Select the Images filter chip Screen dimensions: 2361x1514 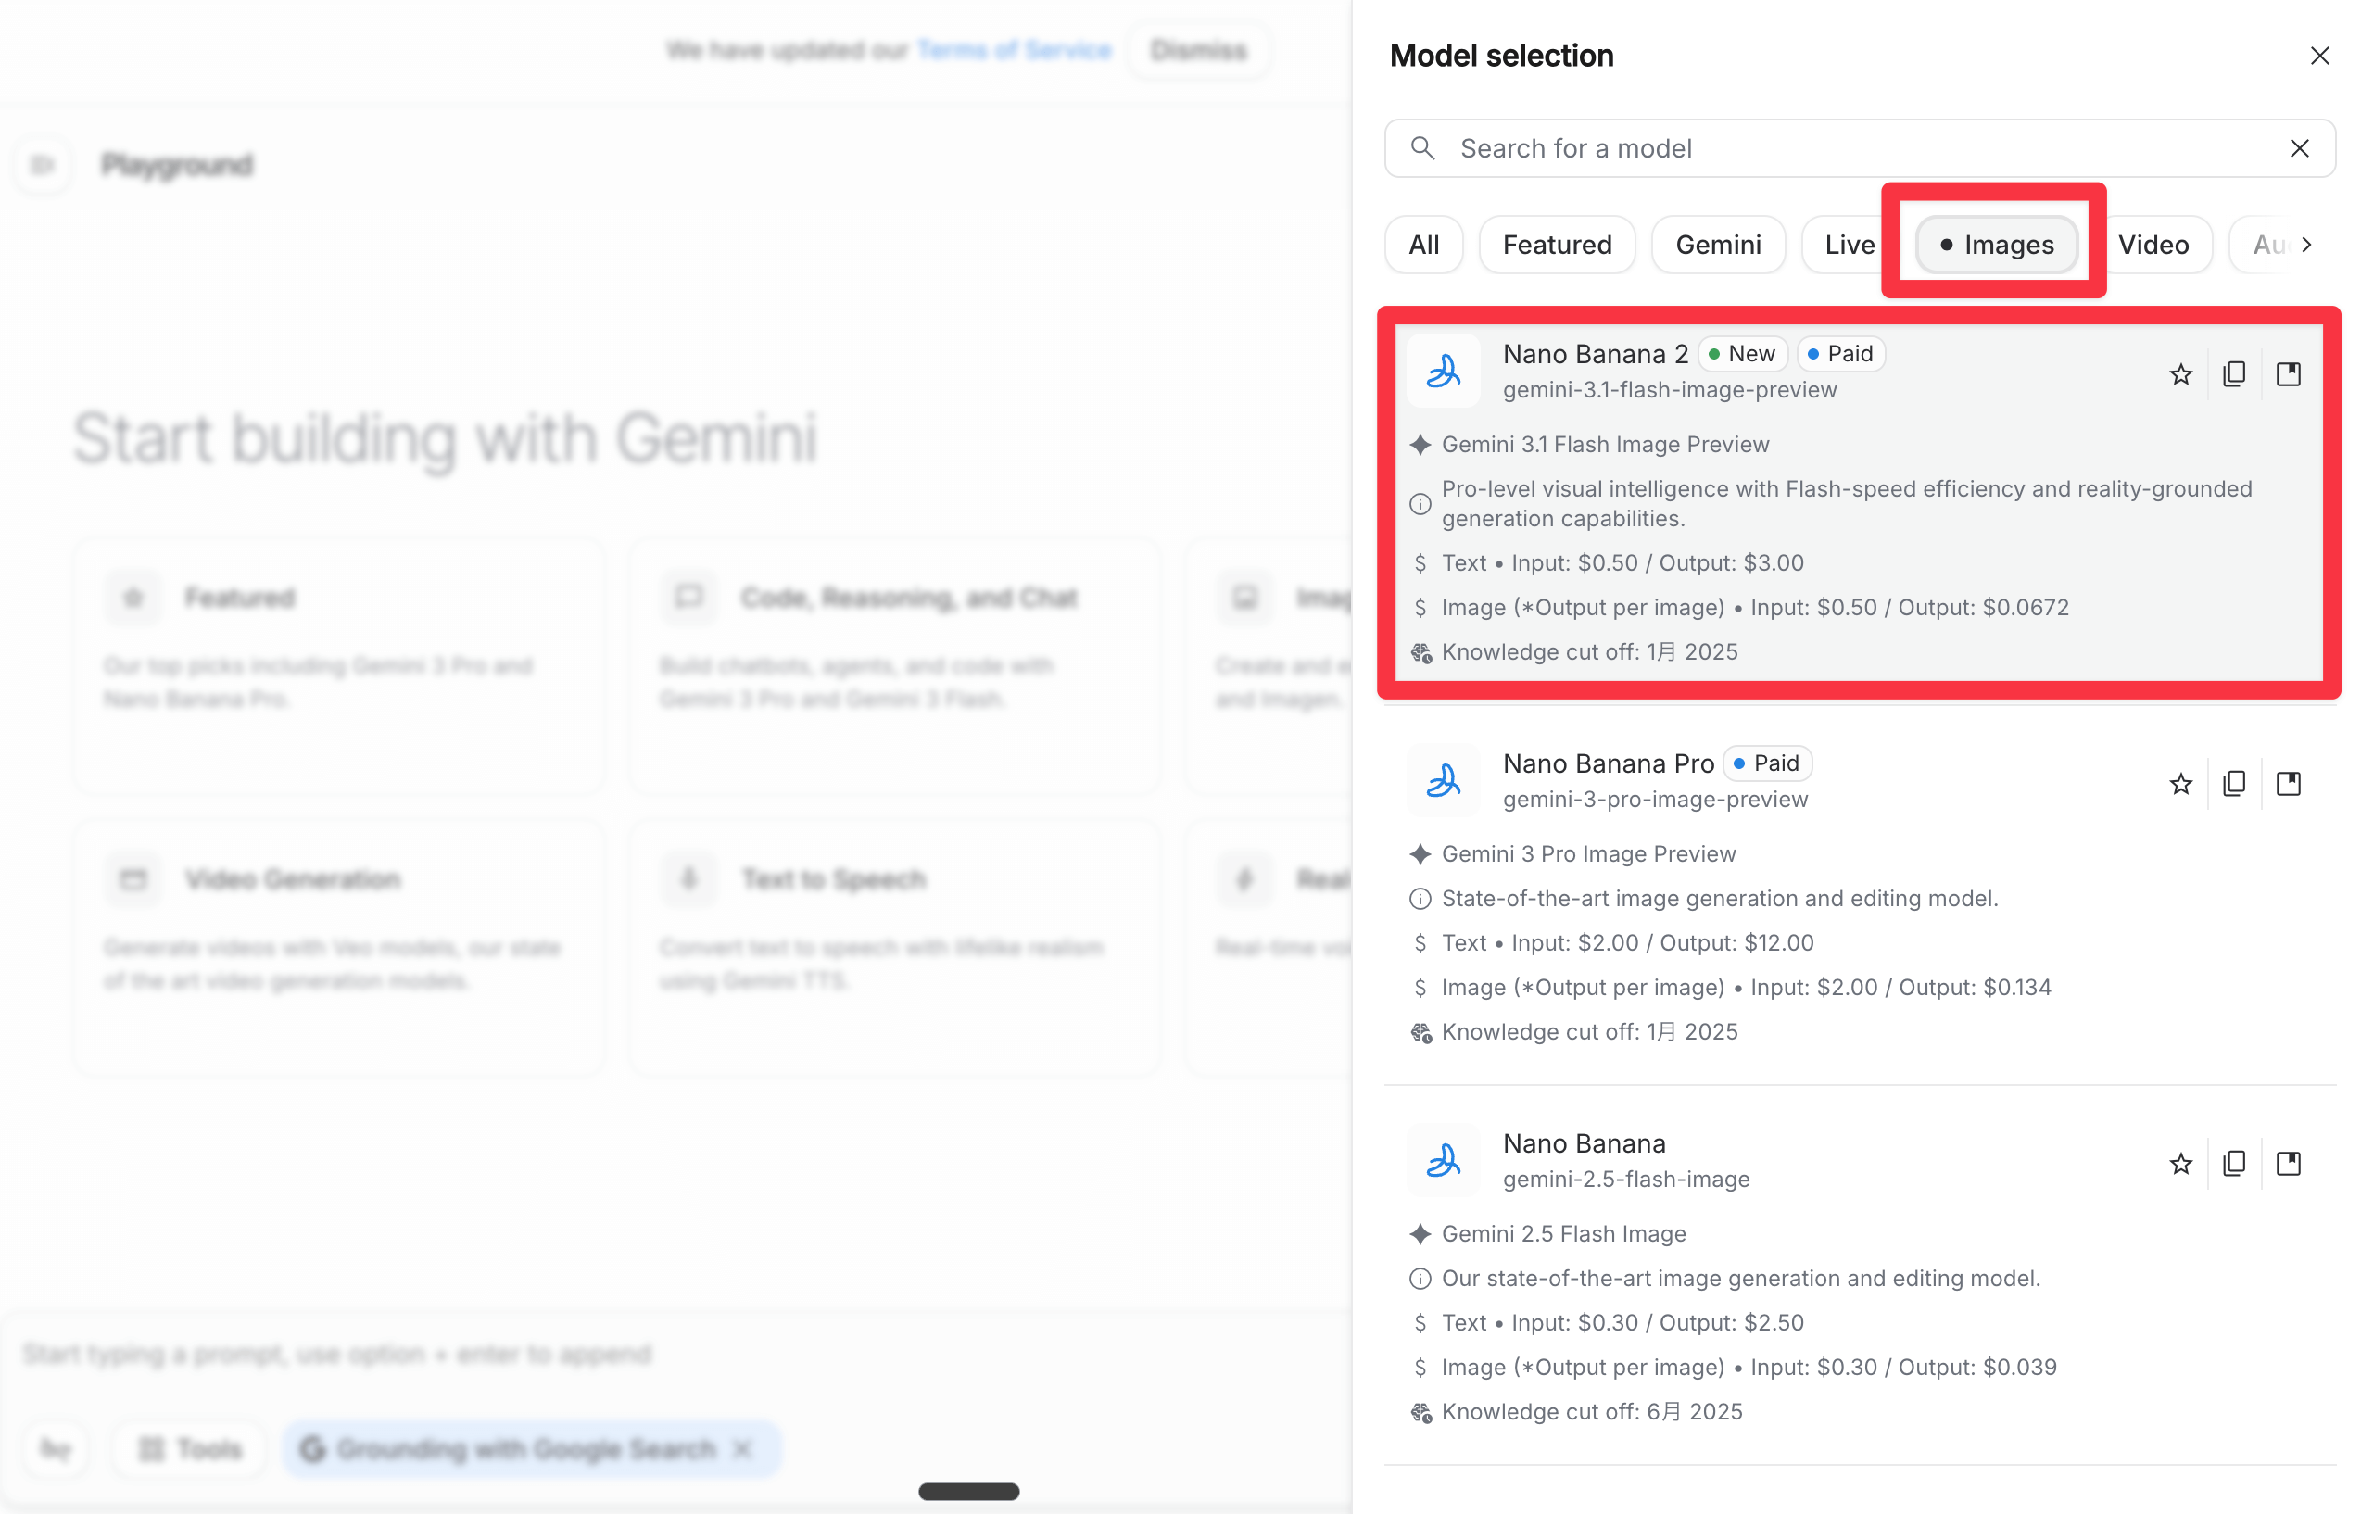point(1995,245)
